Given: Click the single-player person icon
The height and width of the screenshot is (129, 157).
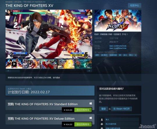Looking at the screenshot, I should 102,119.
